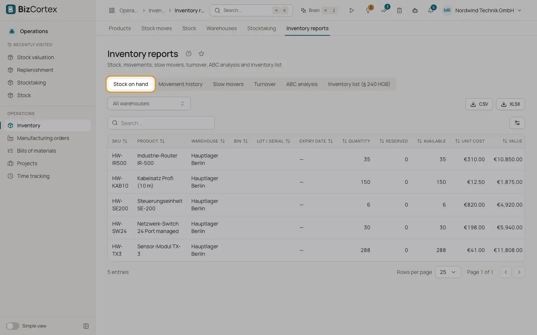Open the lightbulb insights icon with badge 5
537x335 pixels.
pyautogui.click(x=368, y=10)
